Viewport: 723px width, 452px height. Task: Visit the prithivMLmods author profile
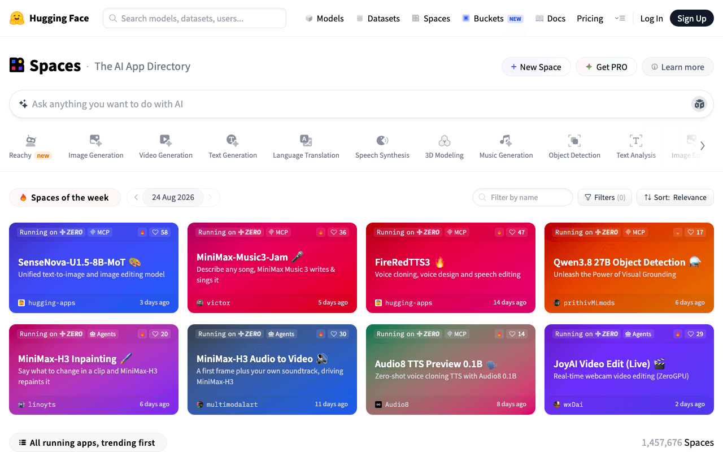(x=584, y=303)
